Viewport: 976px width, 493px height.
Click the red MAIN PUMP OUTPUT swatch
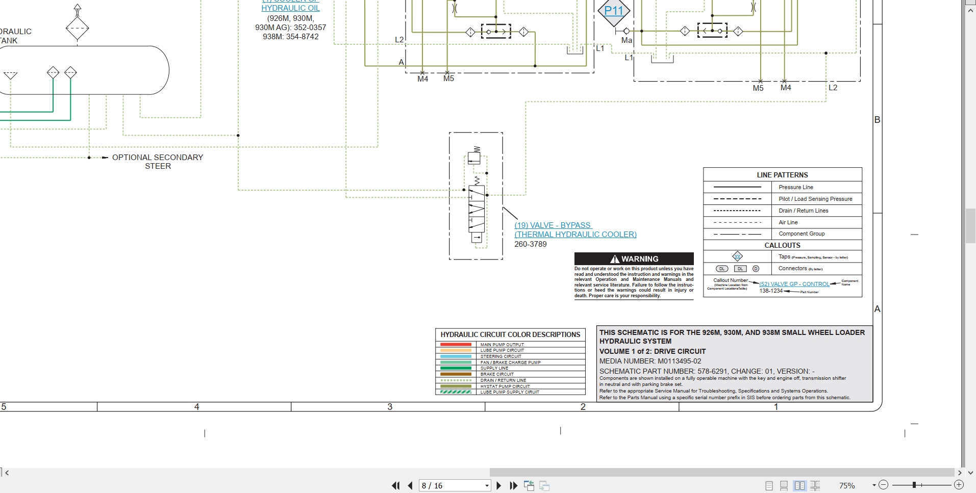click(456, 345)
